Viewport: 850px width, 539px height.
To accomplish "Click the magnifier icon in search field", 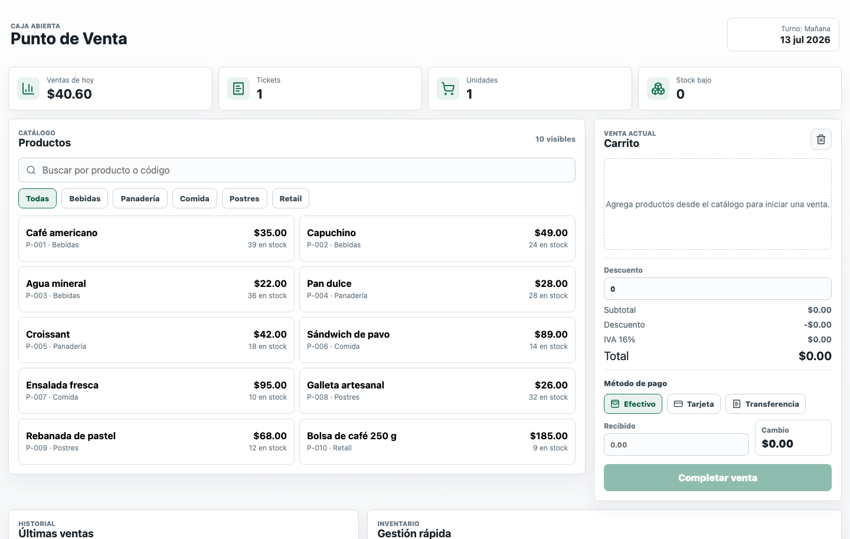I will [31, 170].
